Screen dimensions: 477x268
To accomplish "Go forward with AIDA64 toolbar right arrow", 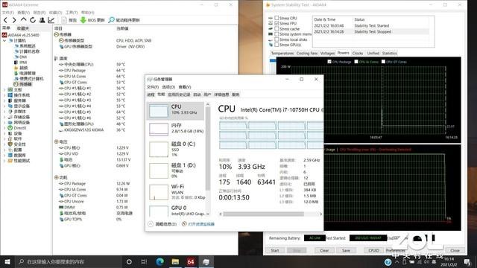I will coord(14,20).
